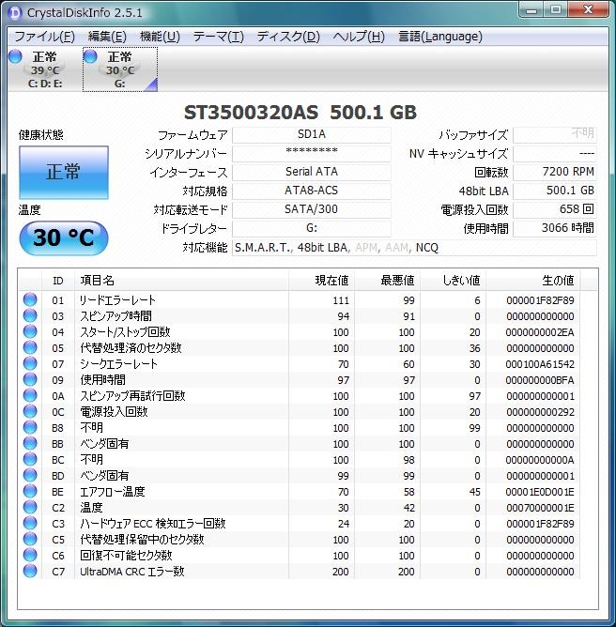The image size is (616, 627).
Task: Open the ディスク(D) menu
Action: tap(288, 37)
